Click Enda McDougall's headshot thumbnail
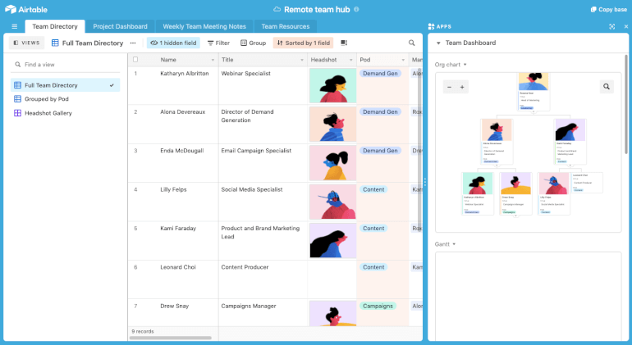The width and height of the screenshot is (632, 345). point(332,163)
